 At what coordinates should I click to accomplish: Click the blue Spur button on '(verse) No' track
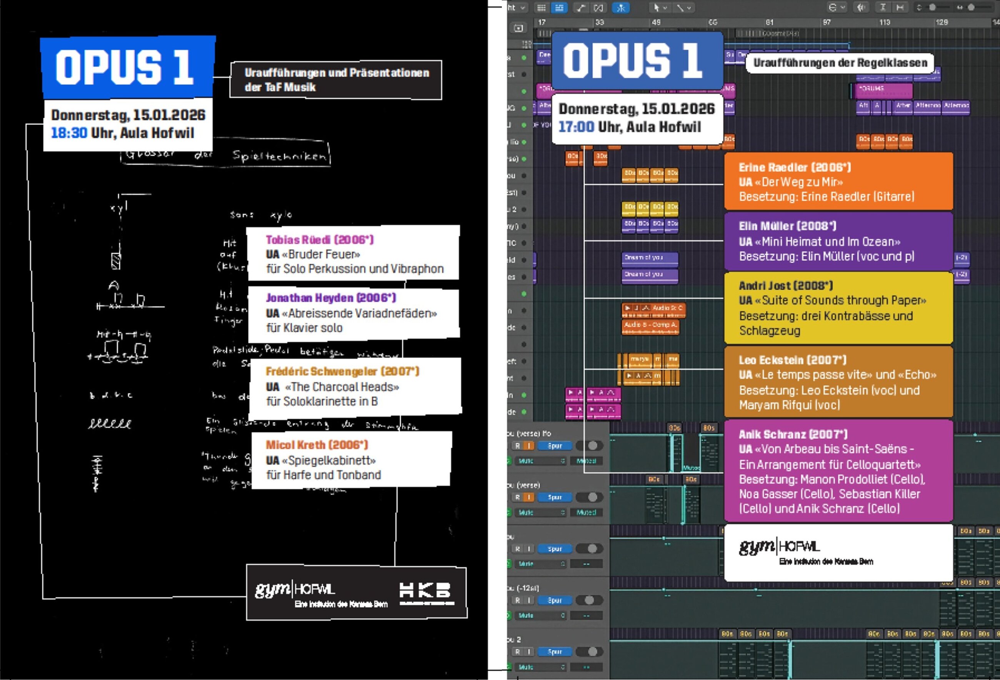pyautogui.click(x=554, y=446)
